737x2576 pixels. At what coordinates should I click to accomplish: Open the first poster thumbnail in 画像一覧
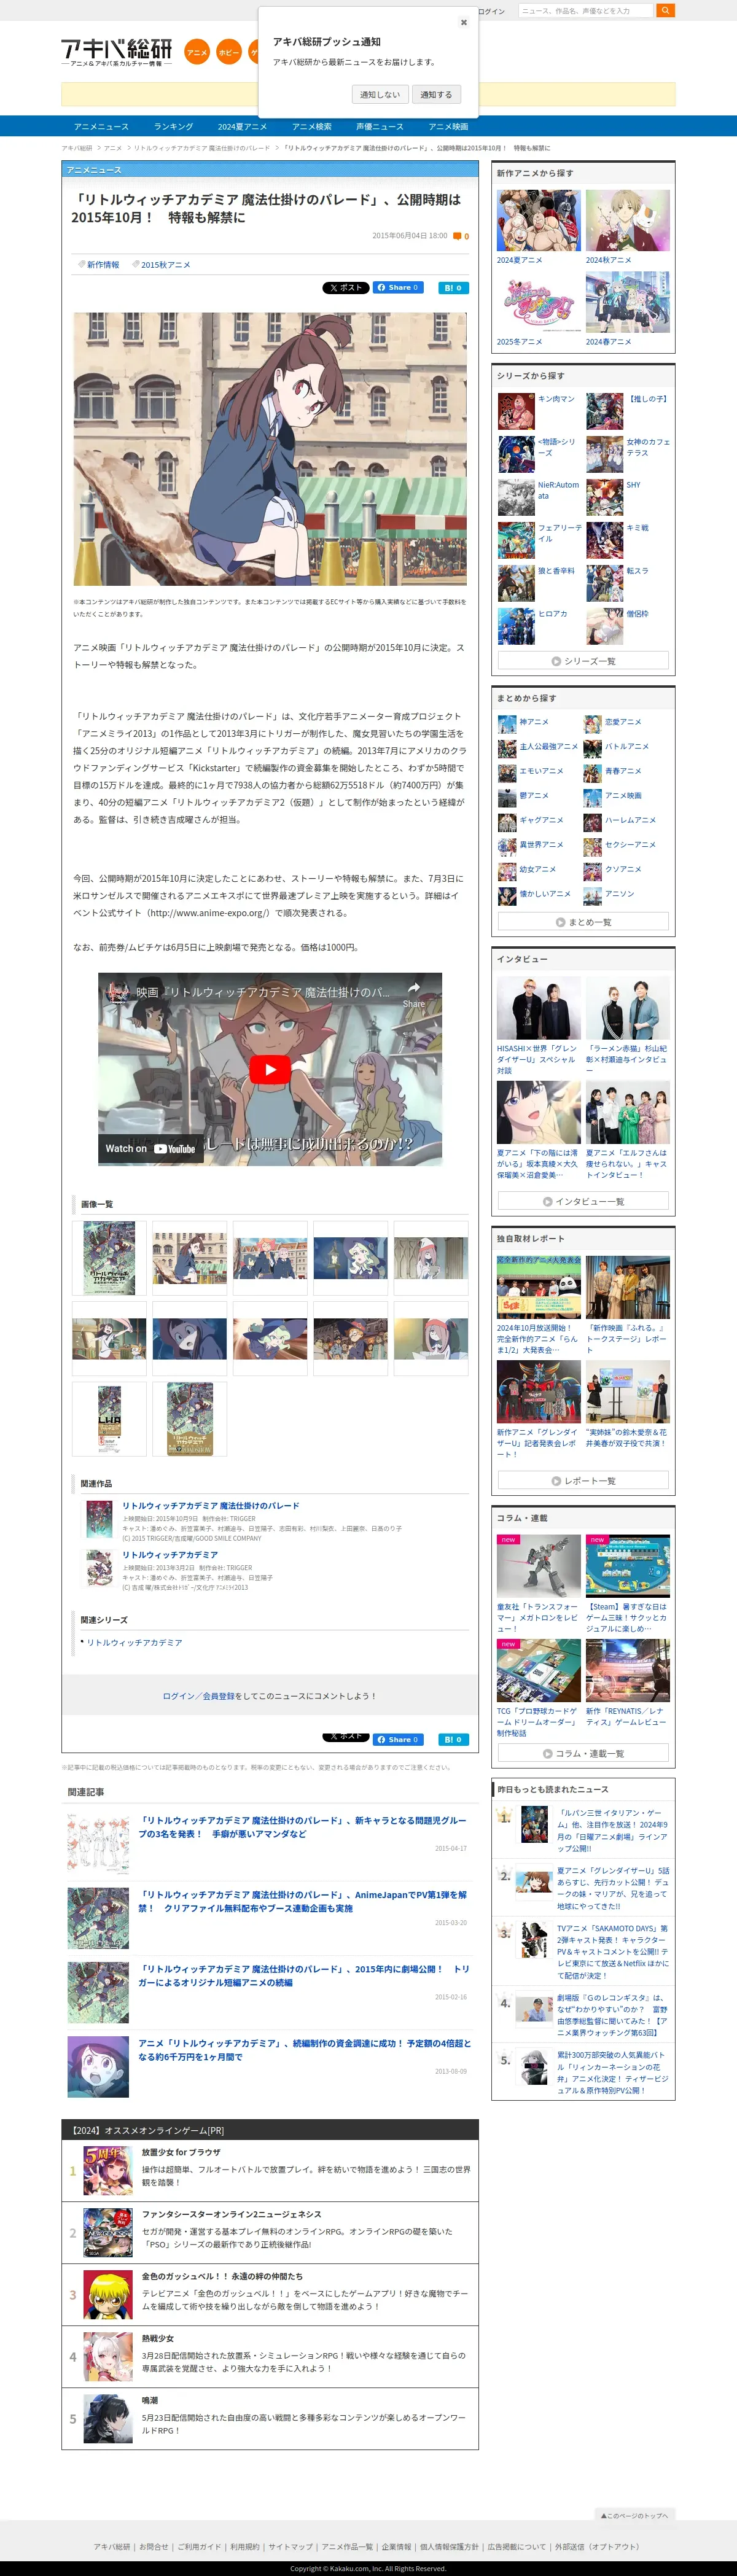[x=109, y=1258]
